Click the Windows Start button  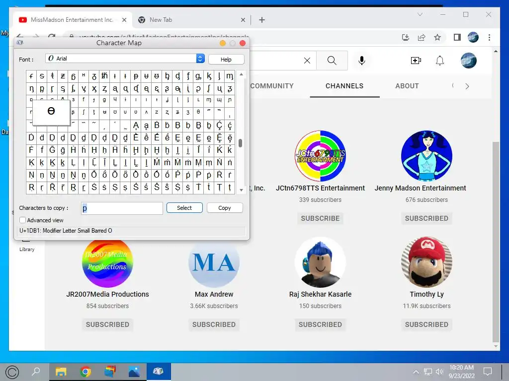(x=12, y=372)
